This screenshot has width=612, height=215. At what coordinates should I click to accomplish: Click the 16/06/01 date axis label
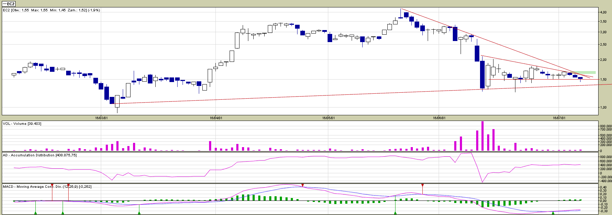[439, 118]
